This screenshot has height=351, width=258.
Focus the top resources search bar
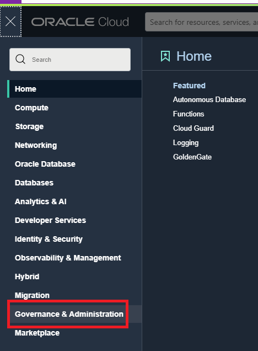[201, 22]
